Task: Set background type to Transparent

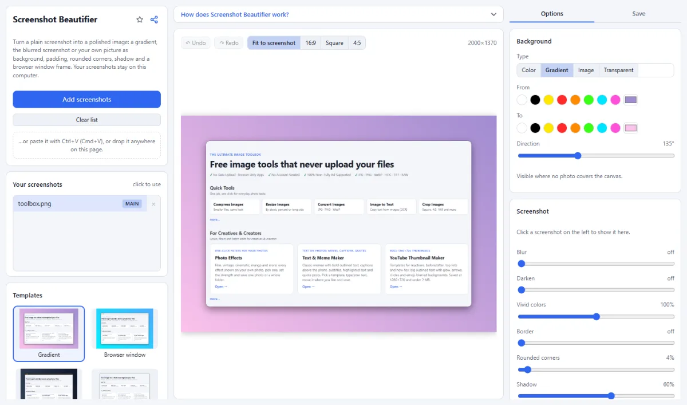Action: point(618,70)
